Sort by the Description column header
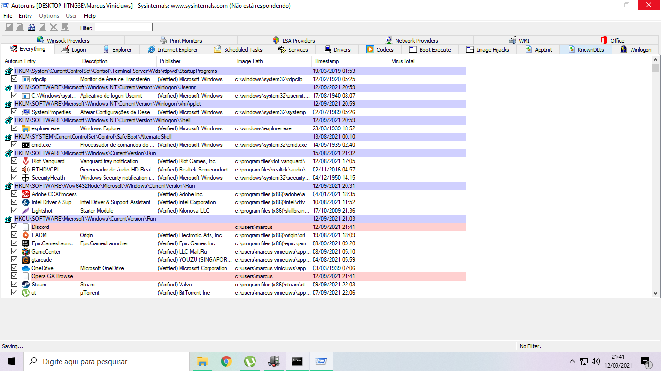The height and width of the screenshot is (371, 661). [x=118, y=61]
